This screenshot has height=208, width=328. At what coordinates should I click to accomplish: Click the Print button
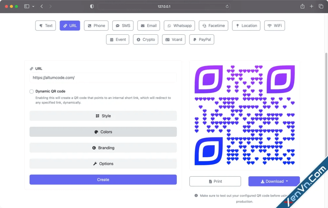[x=215, y=181]
